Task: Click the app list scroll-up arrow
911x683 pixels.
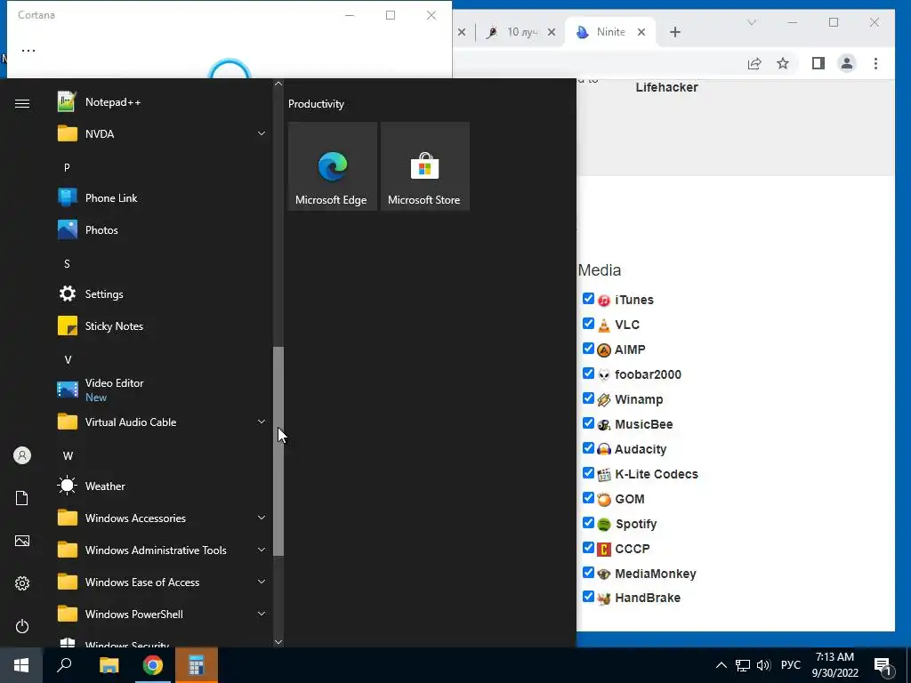Action: (x=278, y=84)
